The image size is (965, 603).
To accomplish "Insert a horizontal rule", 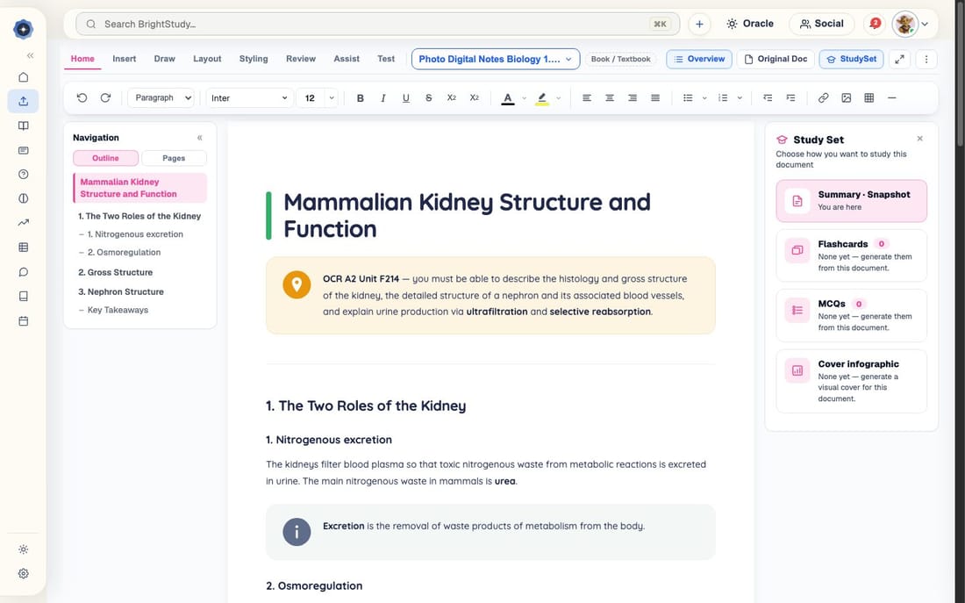I will 892,98.
